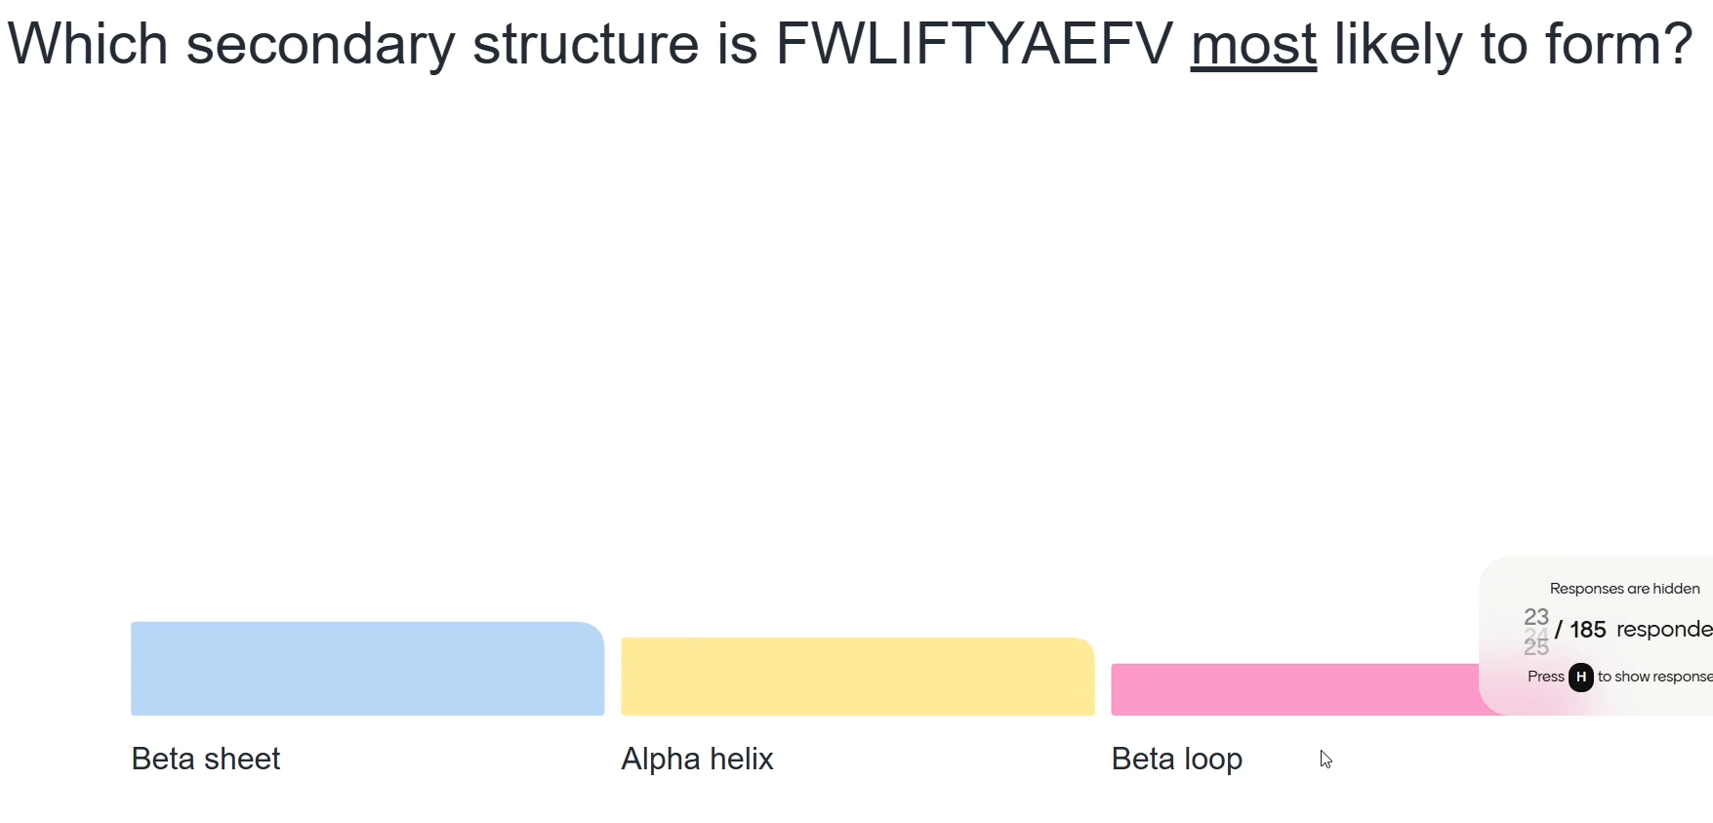This screenshot has height=823, width=1713.
Task: Click the word "Which" starting the question
Action: (x=88, y=44)
